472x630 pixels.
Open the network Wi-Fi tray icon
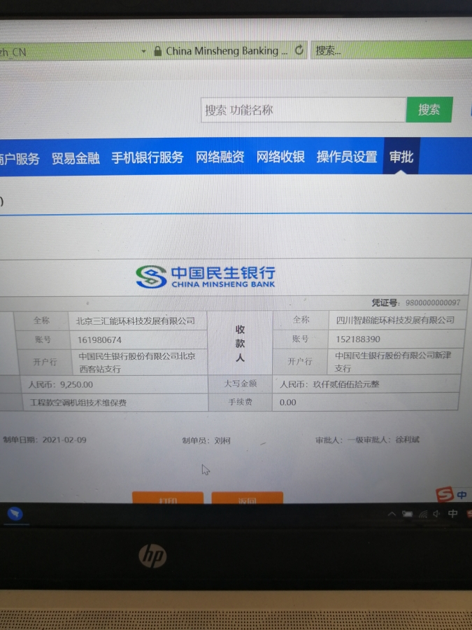423,514
